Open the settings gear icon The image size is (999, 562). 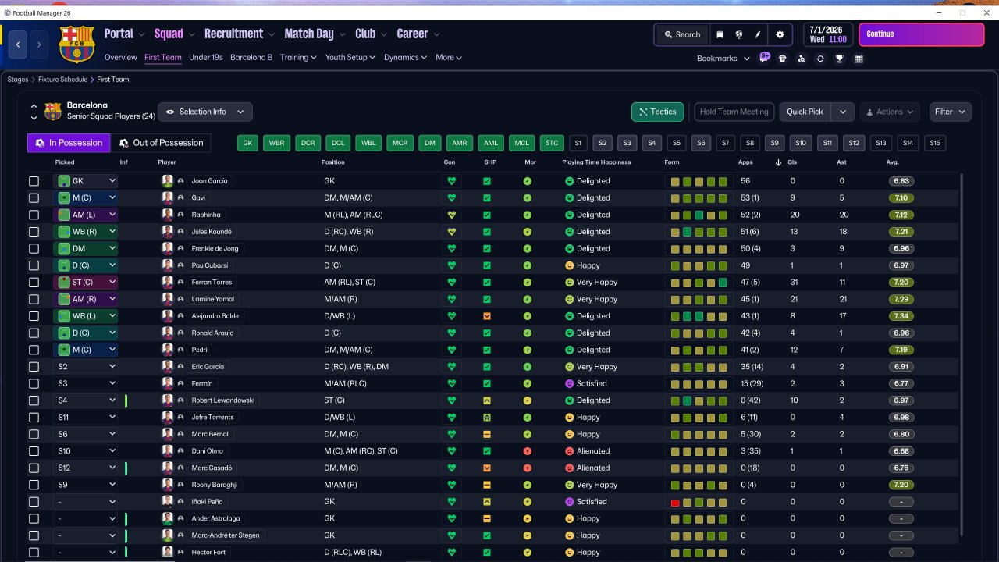coord(780,34)
